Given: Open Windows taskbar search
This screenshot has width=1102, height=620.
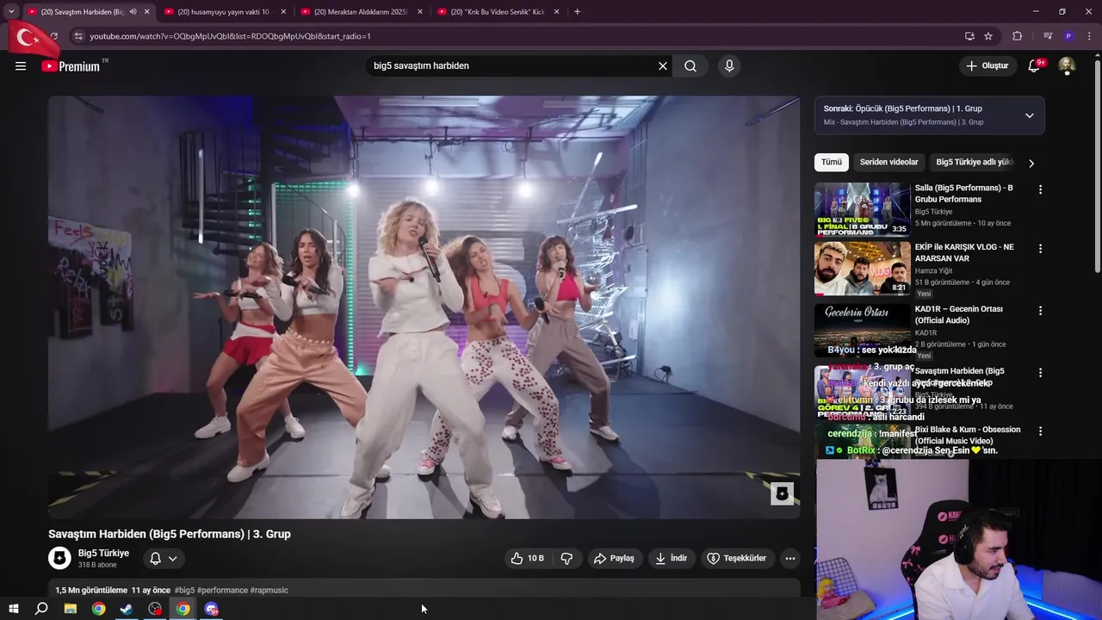Looking at the screenshot, I should 41,609.
